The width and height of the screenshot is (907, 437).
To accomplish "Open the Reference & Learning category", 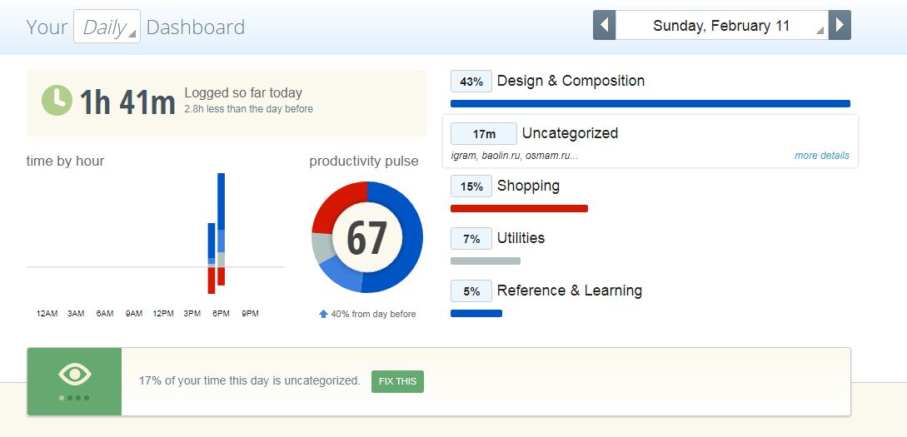I will click(x=569, y=291).
